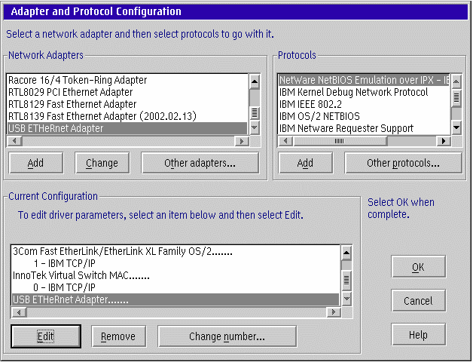Screen dimensions: 473x362
Task: Confirm with the OK button
Action: [418, 267]
